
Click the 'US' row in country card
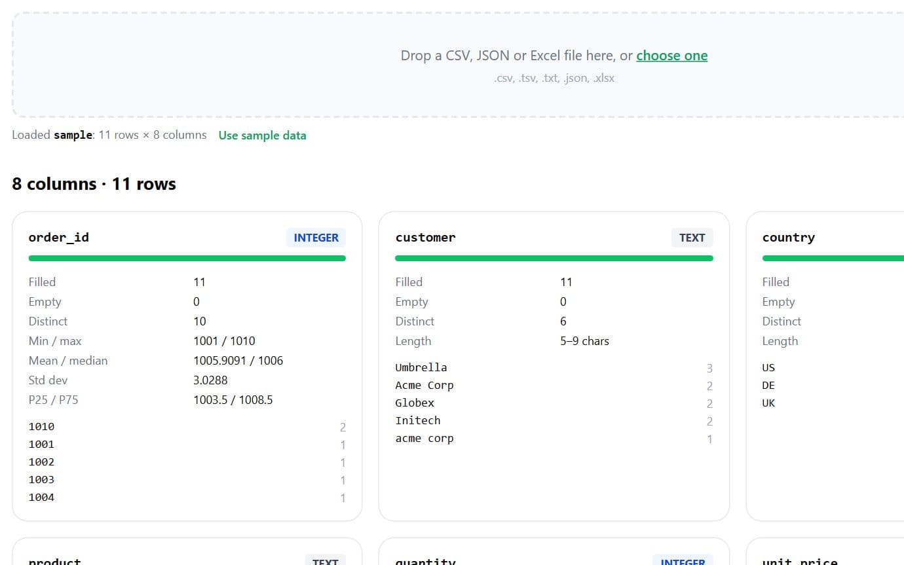point(833,368)
